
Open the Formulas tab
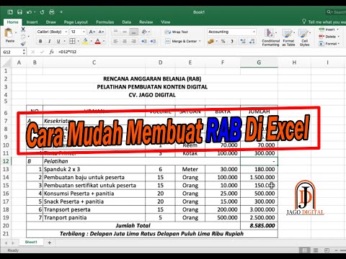105,22
